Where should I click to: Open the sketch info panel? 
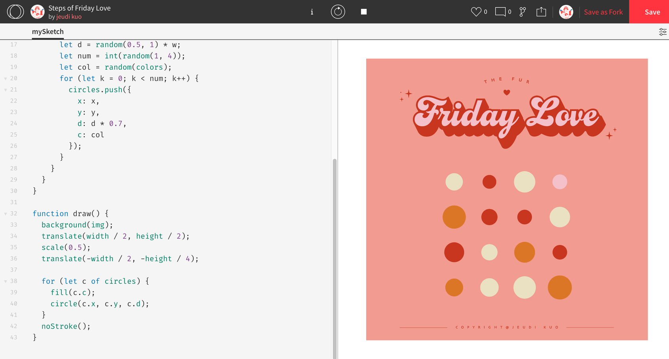pyautogui.click(x=312, y=12)
